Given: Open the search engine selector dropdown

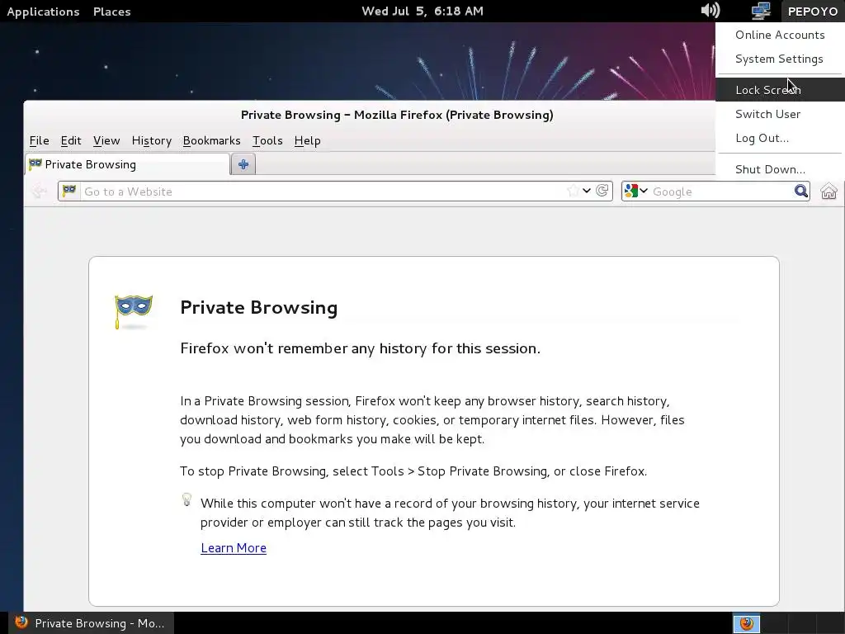Looking at the screenshot, I should tap(636, 191).
